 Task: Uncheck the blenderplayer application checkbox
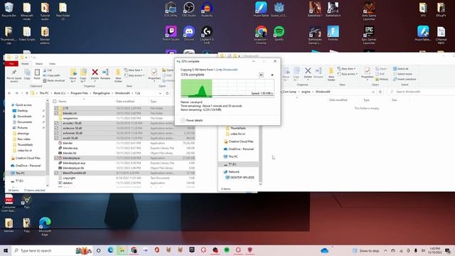pyautogui.click(x=56, y=158)
